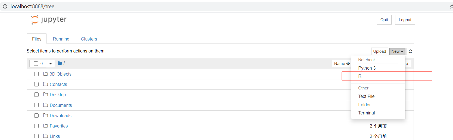
Task: Click the root folder icon in breadcrumb
Action: [x=60, y=63]
